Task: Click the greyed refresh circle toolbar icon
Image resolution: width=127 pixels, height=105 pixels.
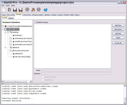Action: click(27, 9)
